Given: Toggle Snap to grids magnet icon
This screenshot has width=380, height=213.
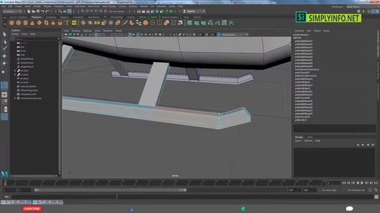Looking at the screenshot, I should tap(83, 11).
